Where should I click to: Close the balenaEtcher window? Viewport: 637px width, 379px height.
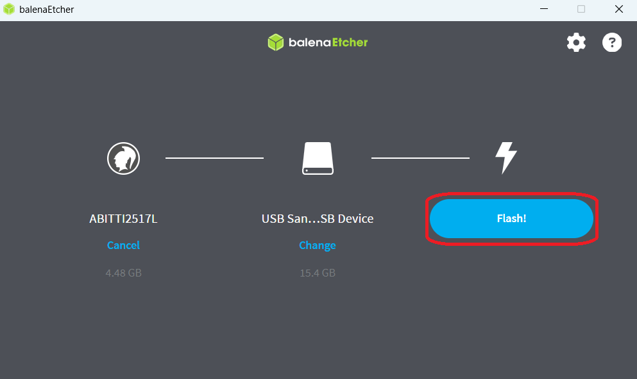618,9
